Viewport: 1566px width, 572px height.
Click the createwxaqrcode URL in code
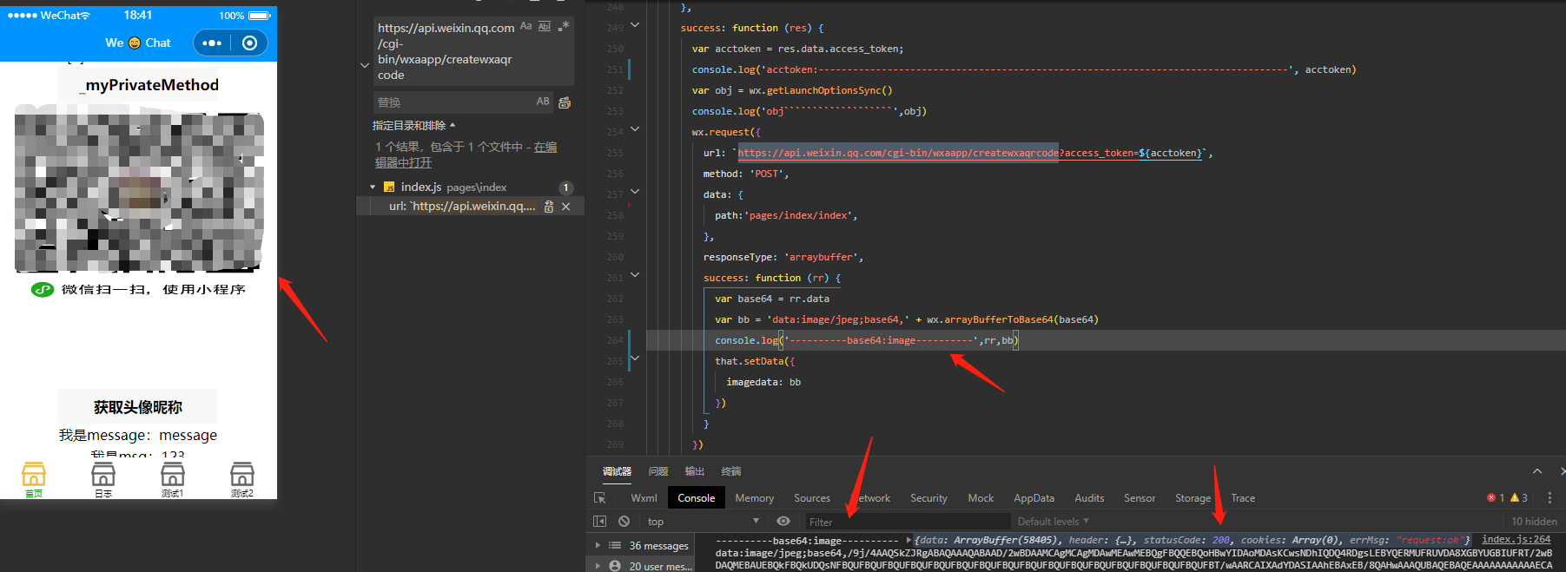[x=898, y=153]
